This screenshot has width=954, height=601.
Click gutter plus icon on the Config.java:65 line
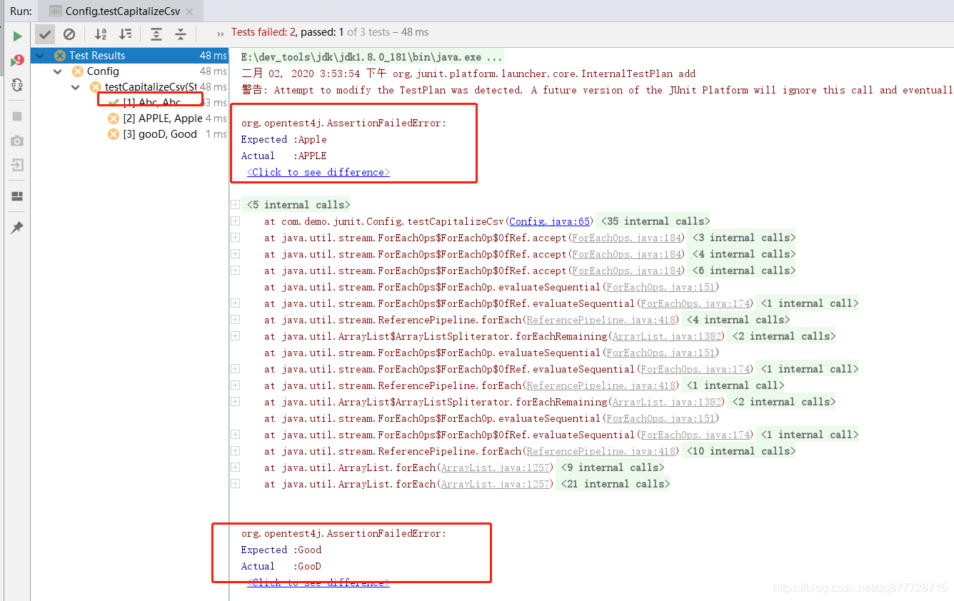coord(235,221)
